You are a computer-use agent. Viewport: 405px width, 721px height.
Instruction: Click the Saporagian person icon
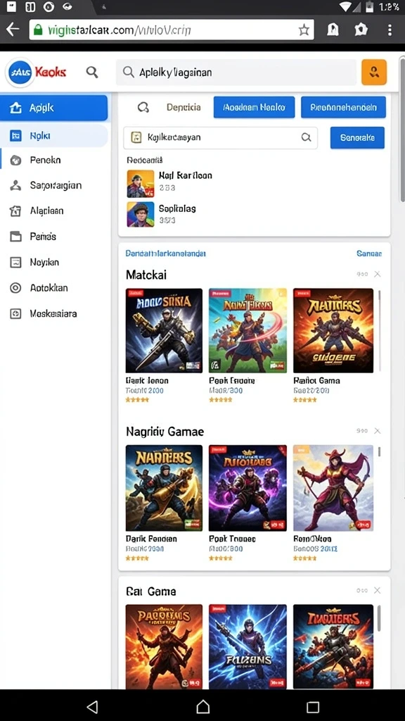coord(15,186)
